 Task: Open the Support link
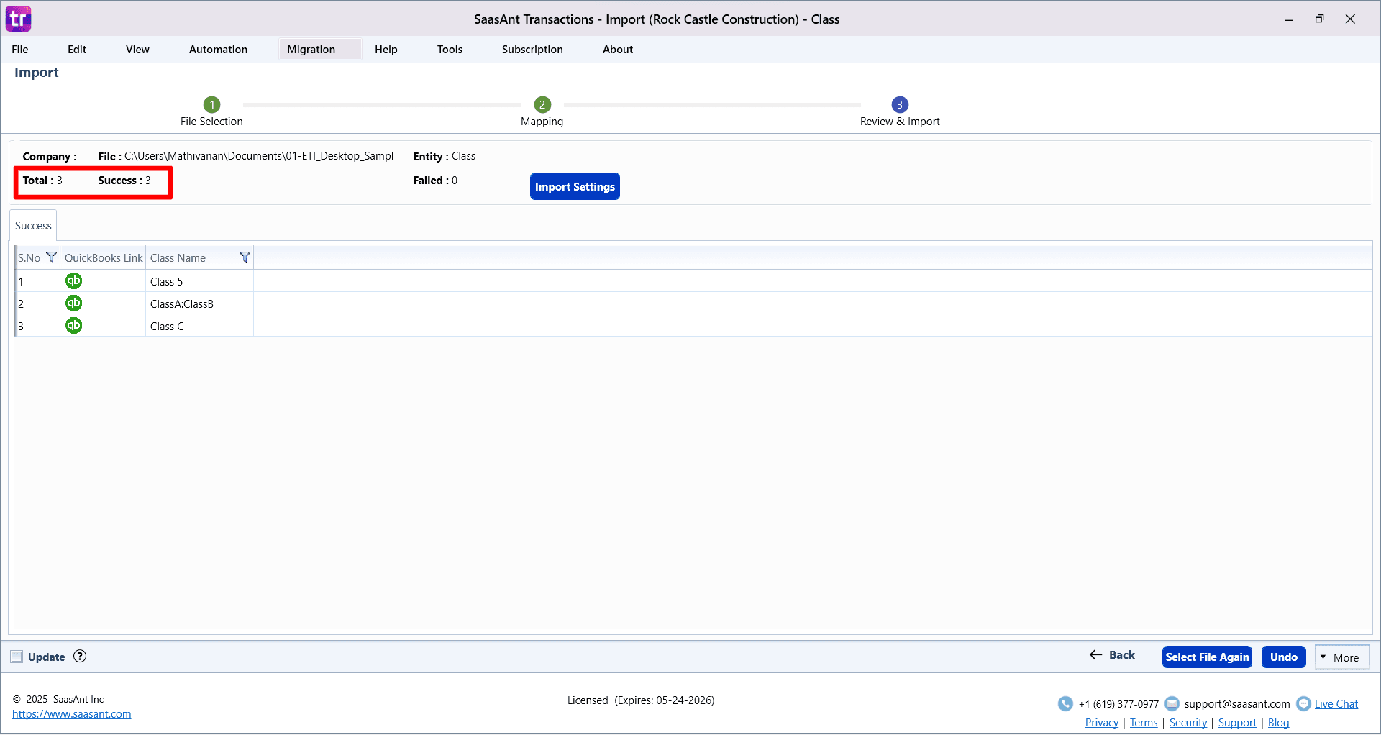[x=1237, y=723]
